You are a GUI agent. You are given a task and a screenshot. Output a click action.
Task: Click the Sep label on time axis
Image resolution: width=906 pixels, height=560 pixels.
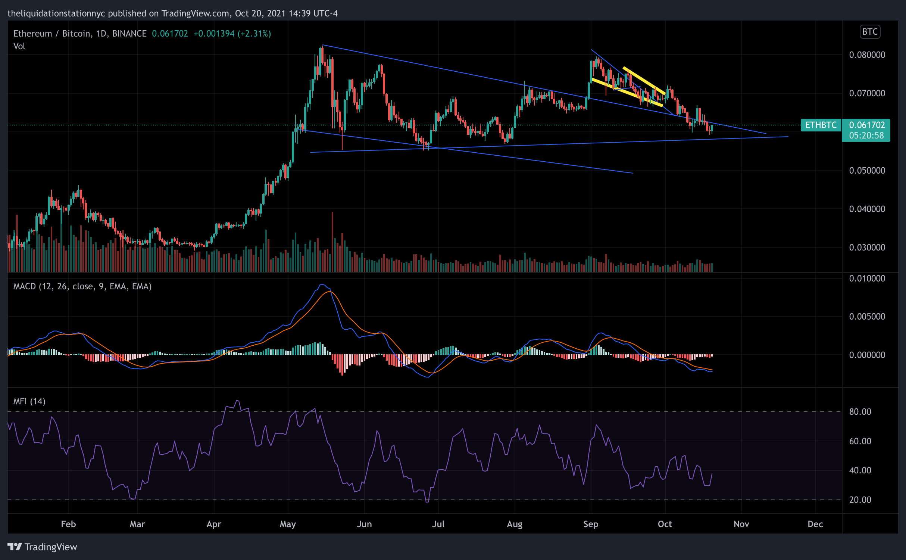pos(591,524)
